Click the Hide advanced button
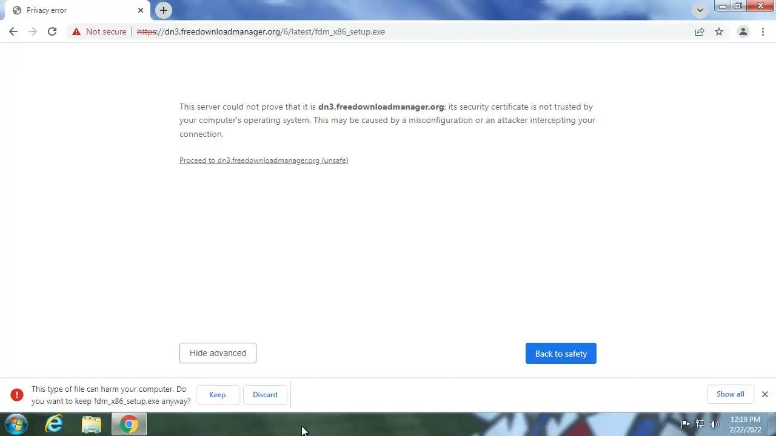This screenshot has height=436, width=776. (218, 353)
